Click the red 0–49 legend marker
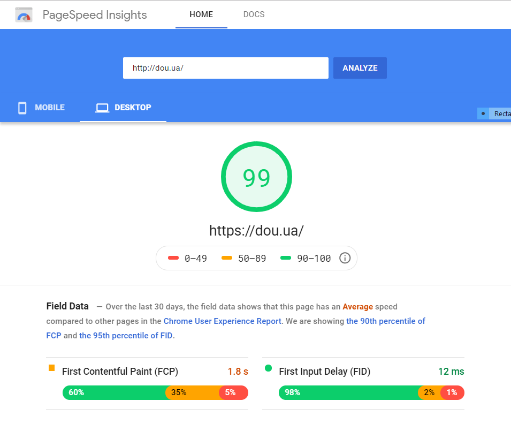 tap(173, 258)
